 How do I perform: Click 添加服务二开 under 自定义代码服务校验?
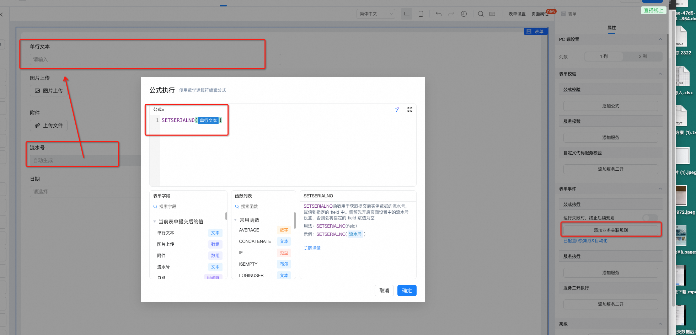611,169
